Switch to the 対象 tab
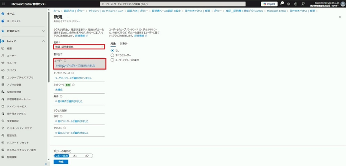Image resolution: width=346 pixels, height=166 pixels. (x=113, y=44)
